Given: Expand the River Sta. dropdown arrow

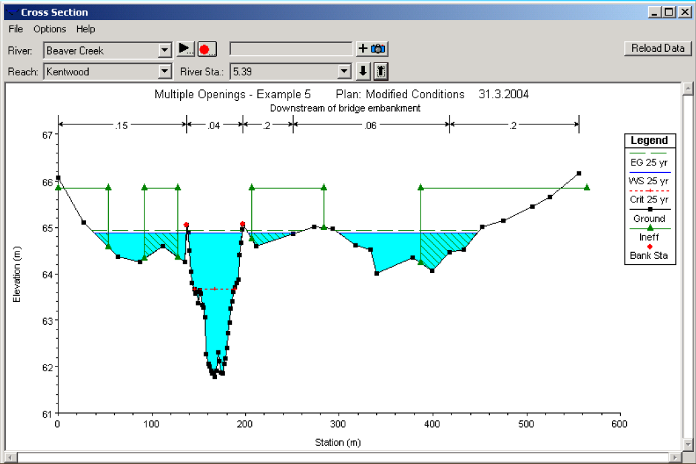Looking at the screenshot, I should (344, 71).
